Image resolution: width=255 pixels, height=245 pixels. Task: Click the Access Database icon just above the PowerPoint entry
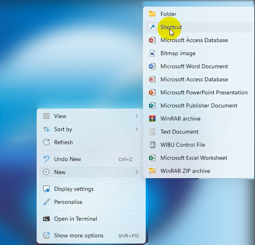152,79
